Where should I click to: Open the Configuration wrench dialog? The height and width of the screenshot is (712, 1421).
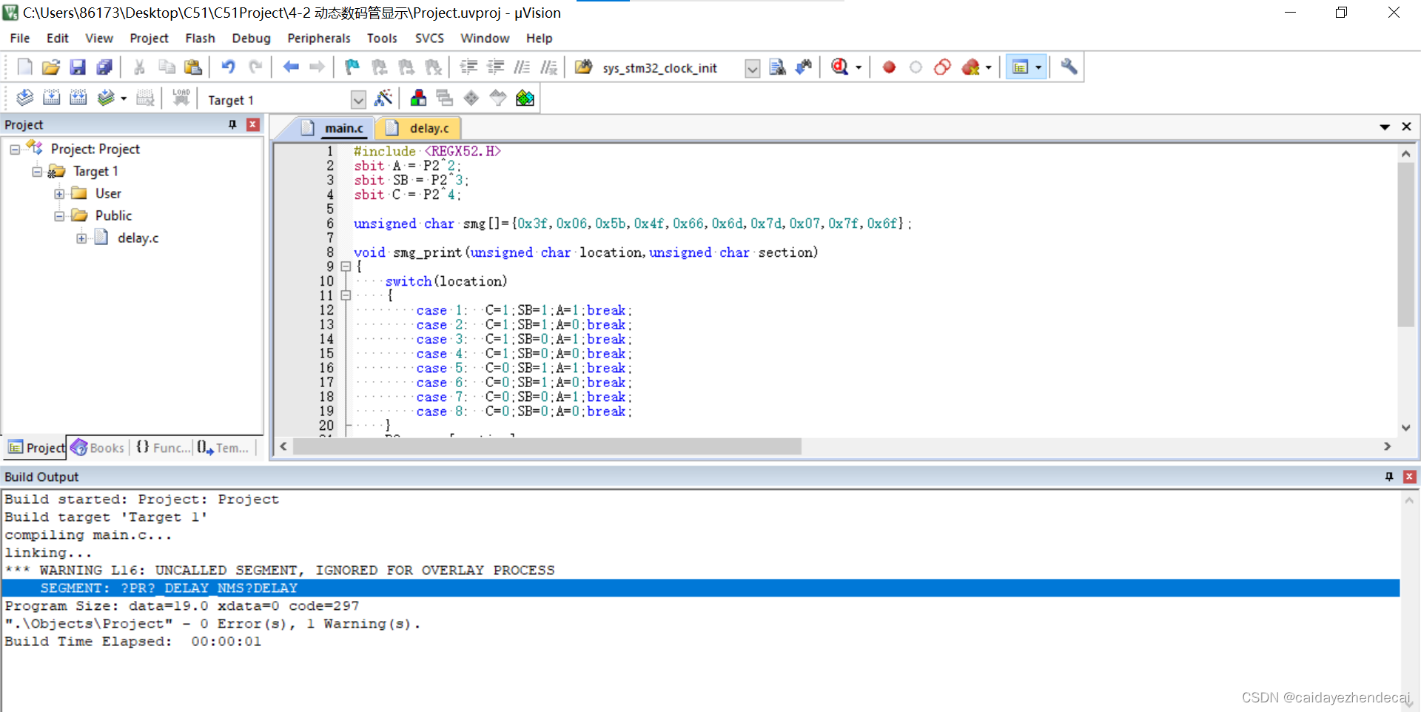1068,67
